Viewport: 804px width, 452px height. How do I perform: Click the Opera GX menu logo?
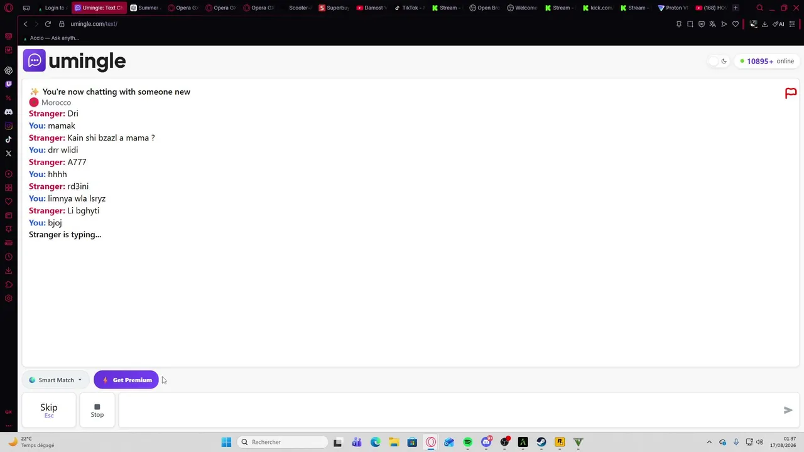pos(8,8)
